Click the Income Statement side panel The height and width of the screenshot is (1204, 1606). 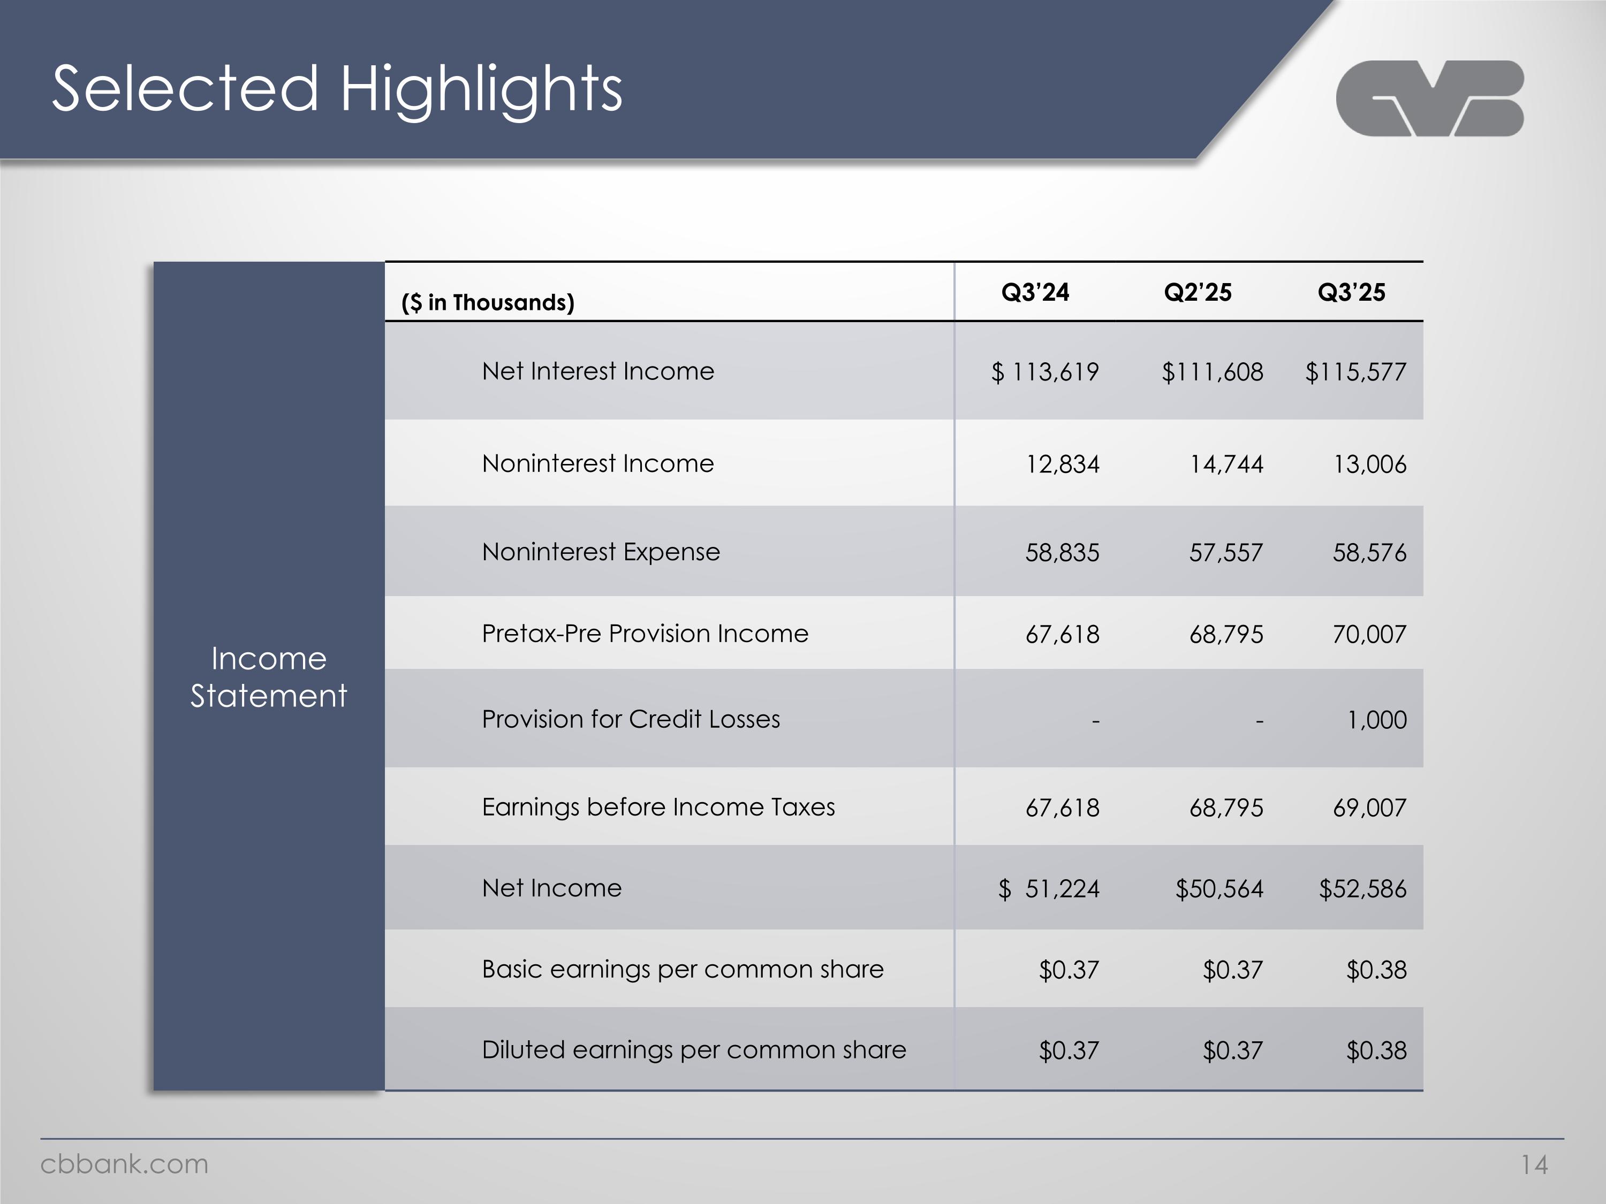269,676
